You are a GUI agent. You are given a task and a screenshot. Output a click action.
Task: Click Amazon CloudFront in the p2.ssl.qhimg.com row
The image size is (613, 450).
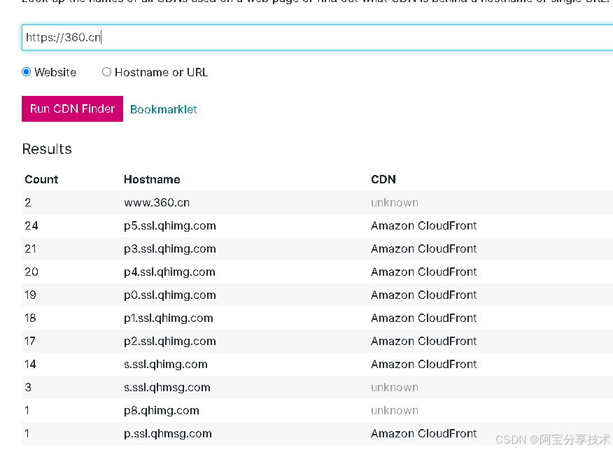point(424,341)
